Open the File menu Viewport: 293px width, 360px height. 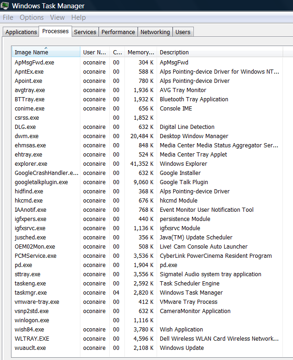[8, 17]
